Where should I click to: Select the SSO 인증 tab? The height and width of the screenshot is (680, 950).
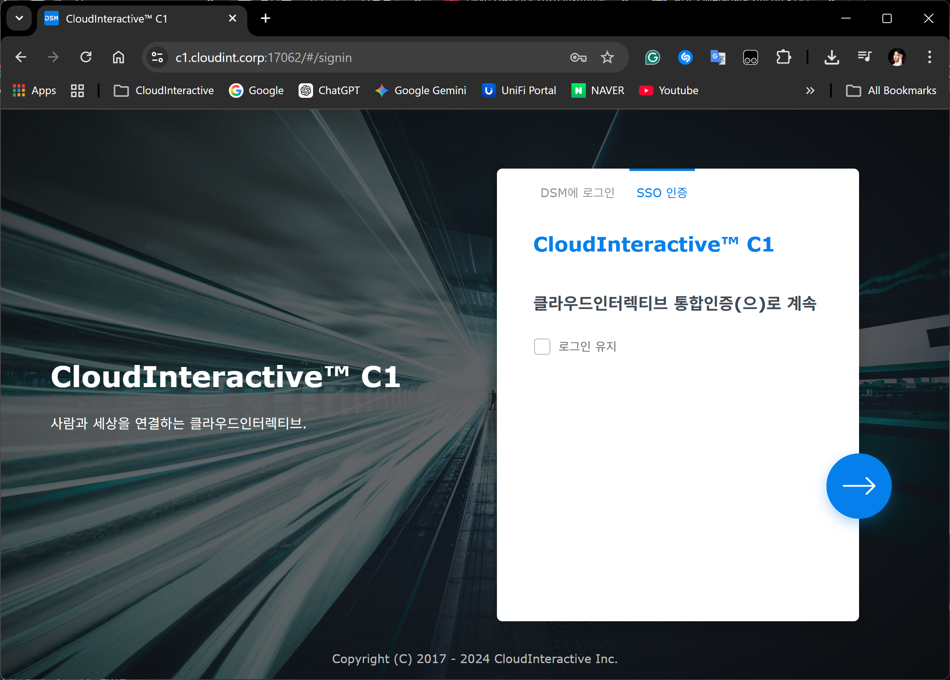click(x=661, y=193)
